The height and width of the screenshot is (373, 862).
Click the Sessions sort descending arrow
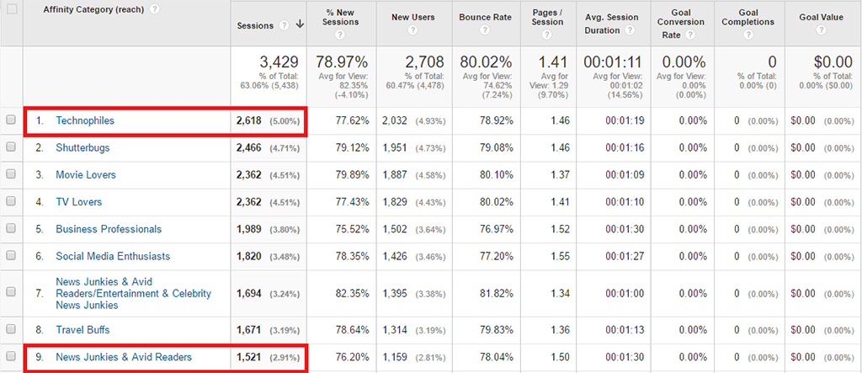(300, 26)
